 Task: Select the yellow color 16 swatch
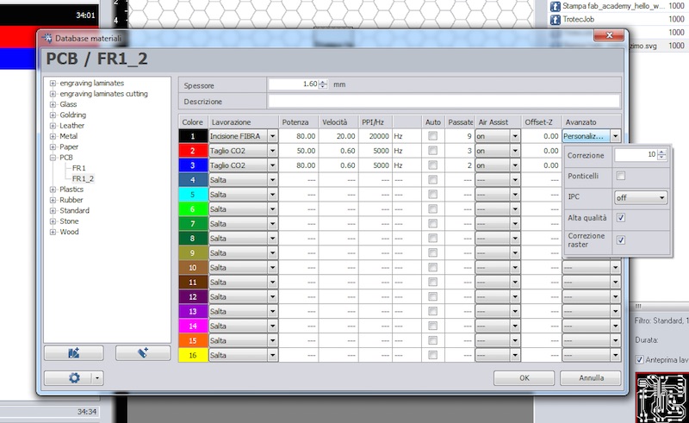pos(193,355)
